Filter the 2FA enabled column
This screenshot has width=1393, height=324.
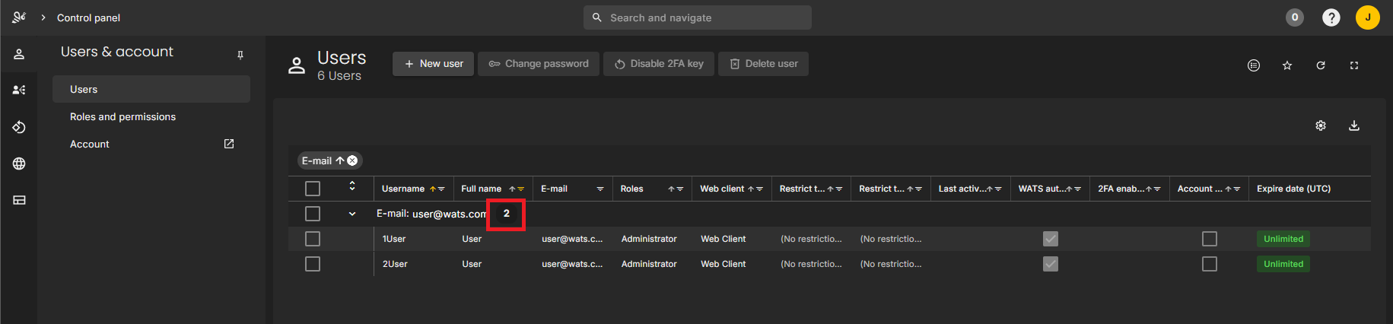point(1157,189)
